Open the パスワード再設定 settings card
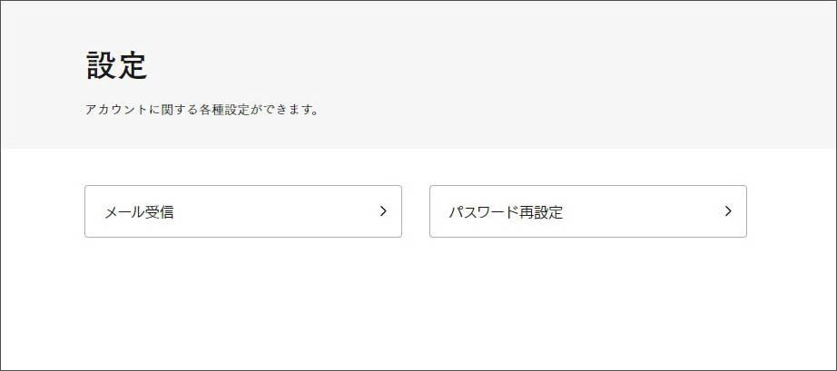Image resolution: width=837 pixels, height=371 pixels. pos(587,211)
